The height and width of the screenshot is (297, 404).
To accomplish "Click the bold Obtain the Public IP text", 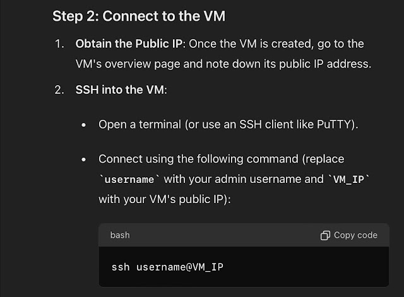I will click(x=129, y=44).
